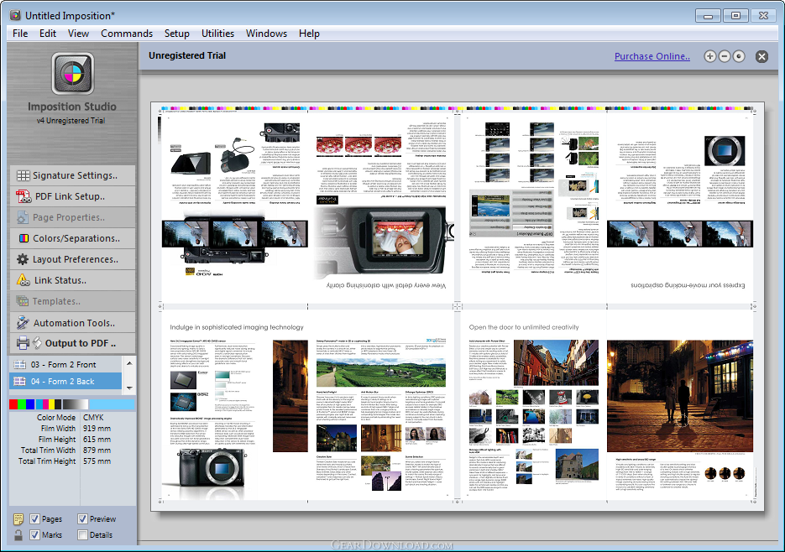Open Signature Settings from the sidebar
This screenshot has width=785, height=552.
72,175
